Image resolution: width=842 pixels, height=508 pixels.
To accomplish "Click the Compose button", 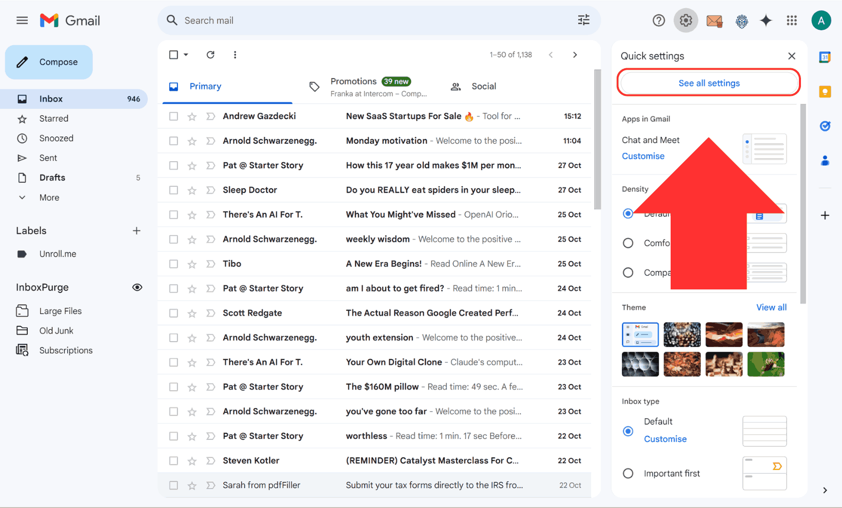I will (49, 62).
